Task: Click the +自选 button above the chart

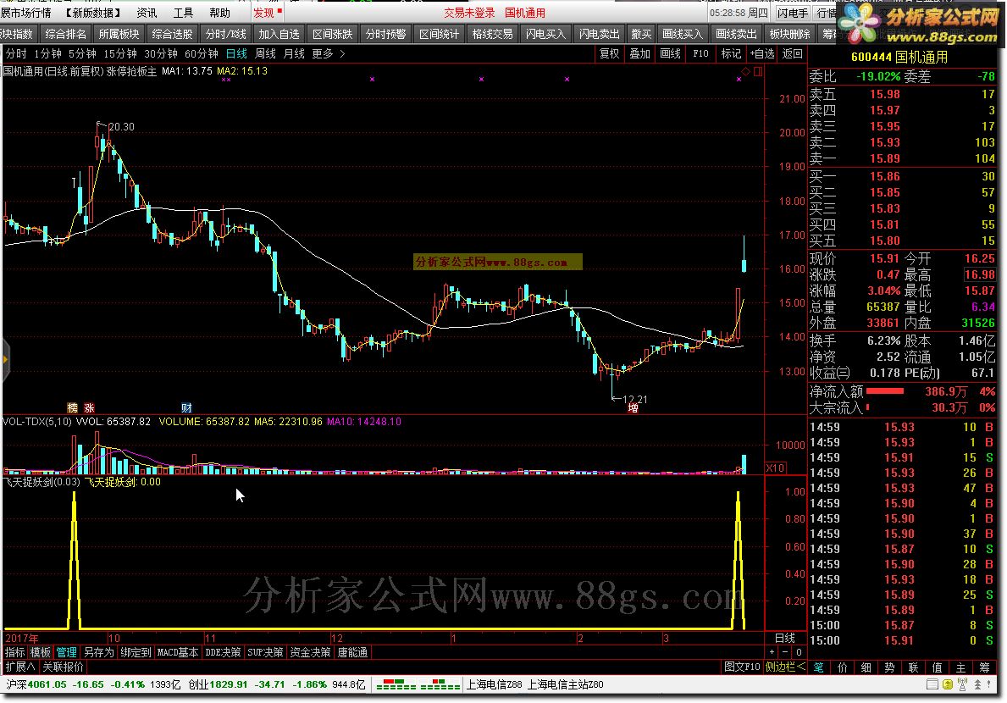Action: click(761, 54)
